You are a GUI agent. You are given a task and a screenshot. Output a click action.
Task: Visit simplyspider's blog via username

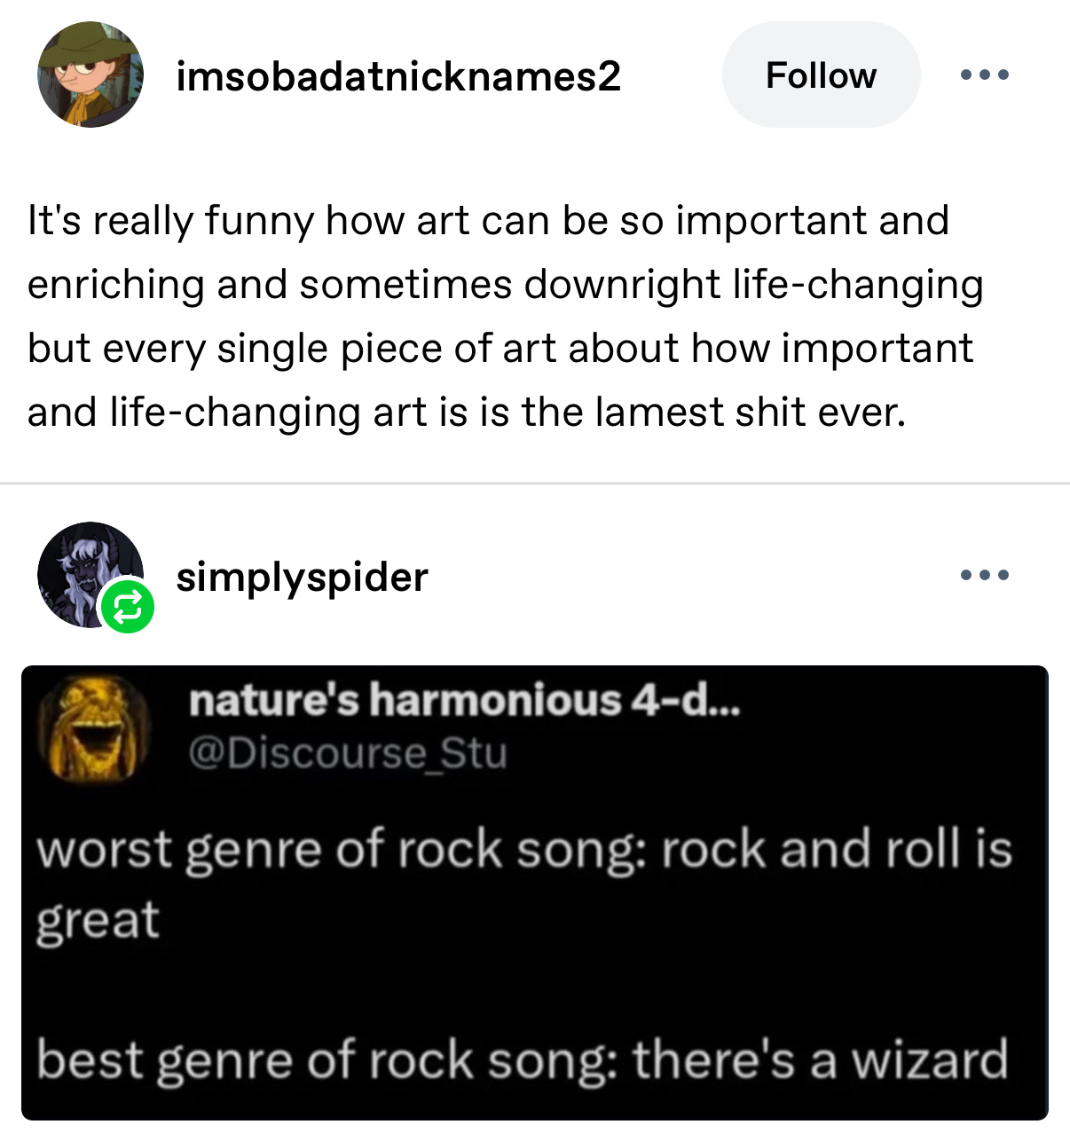coord(302,578)
